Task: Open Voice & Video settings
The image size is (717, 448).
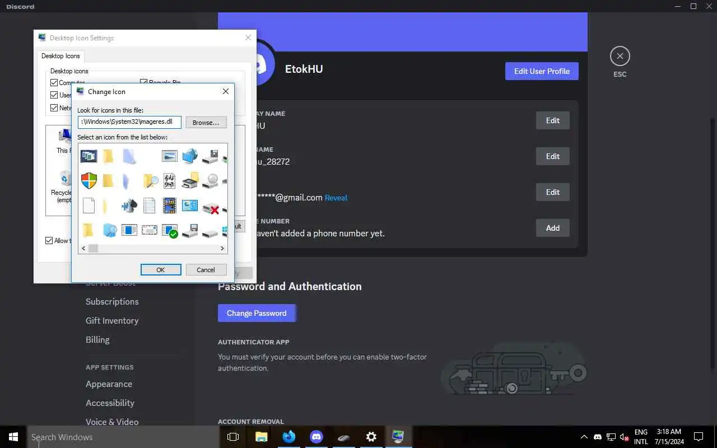Action: coord(112,422)
